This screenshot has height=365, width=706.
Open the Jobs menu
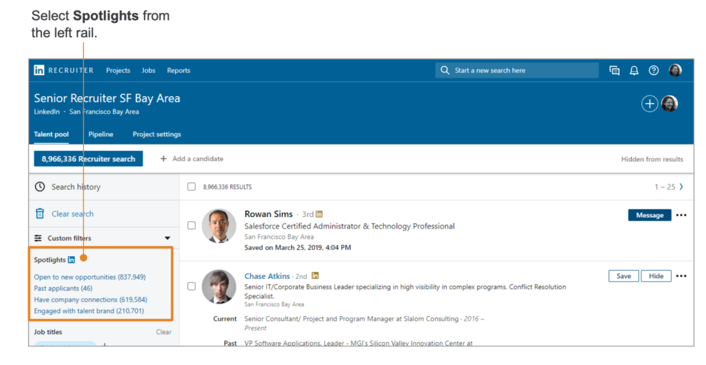(149, 70)
